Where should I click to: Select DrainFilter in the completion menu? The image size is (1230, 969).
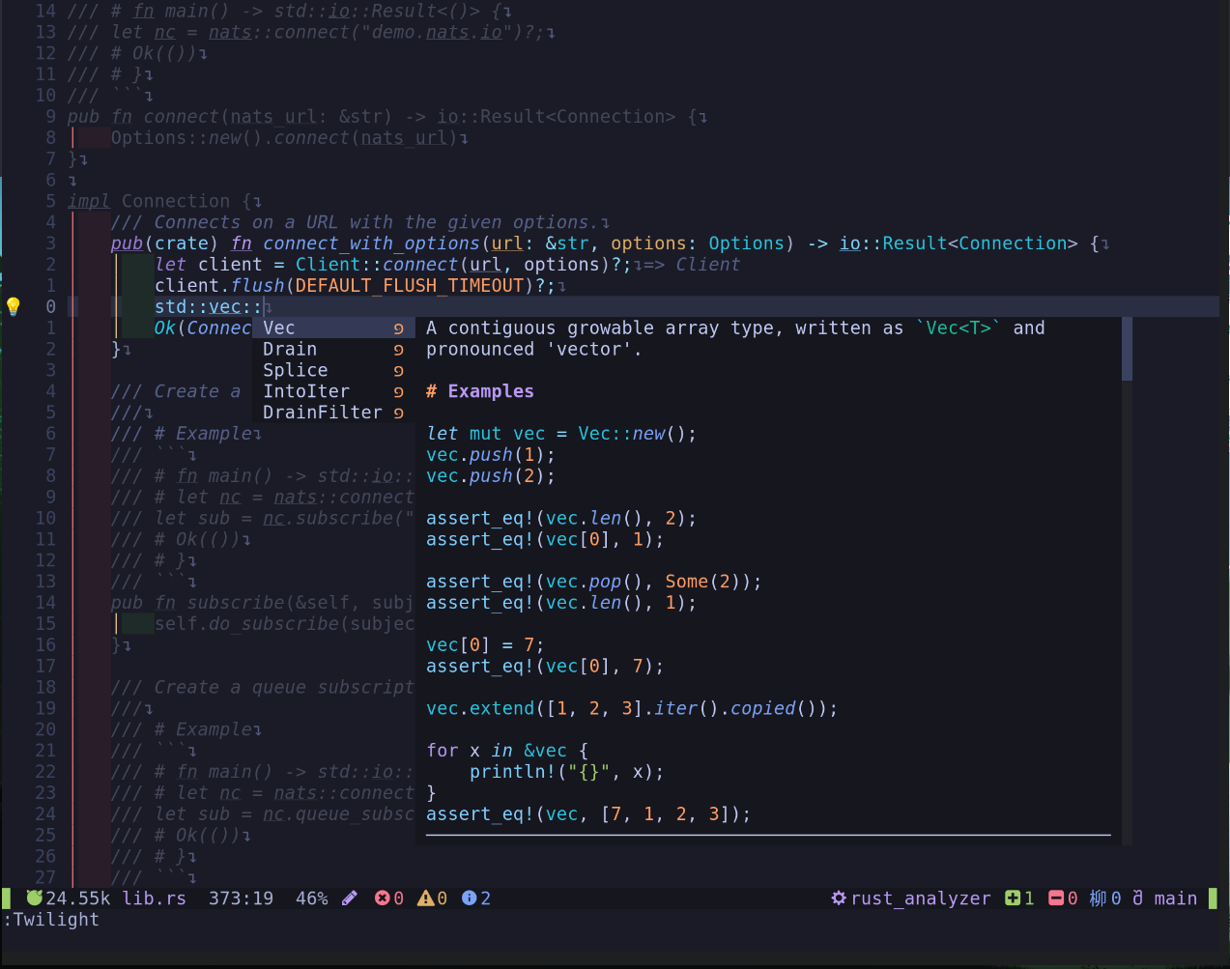click(x=333, y=413)
